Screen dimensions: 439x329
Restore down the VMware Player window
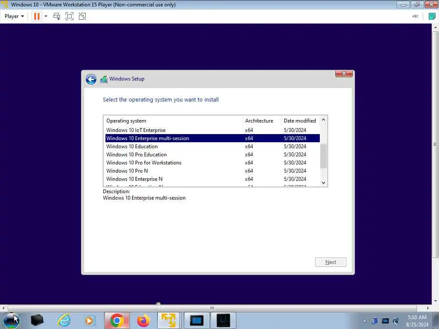(x=417, y=4)
